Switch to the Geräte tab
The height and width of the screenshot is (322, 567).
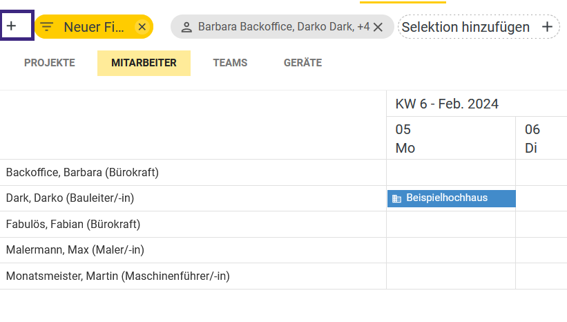click(x=302, y=63)
